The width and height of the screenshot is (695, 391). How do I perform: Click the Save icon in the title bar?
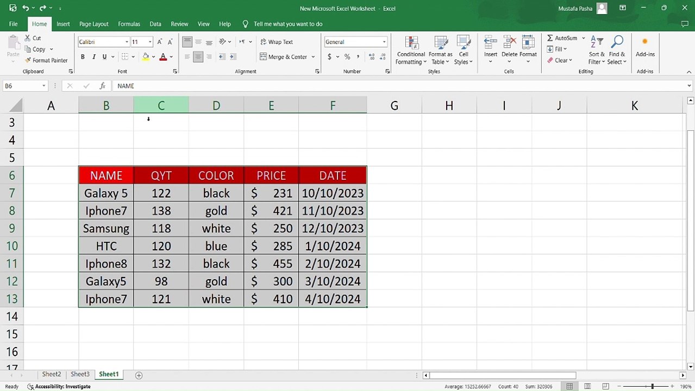pyautogui.click(x=13, y=8)
